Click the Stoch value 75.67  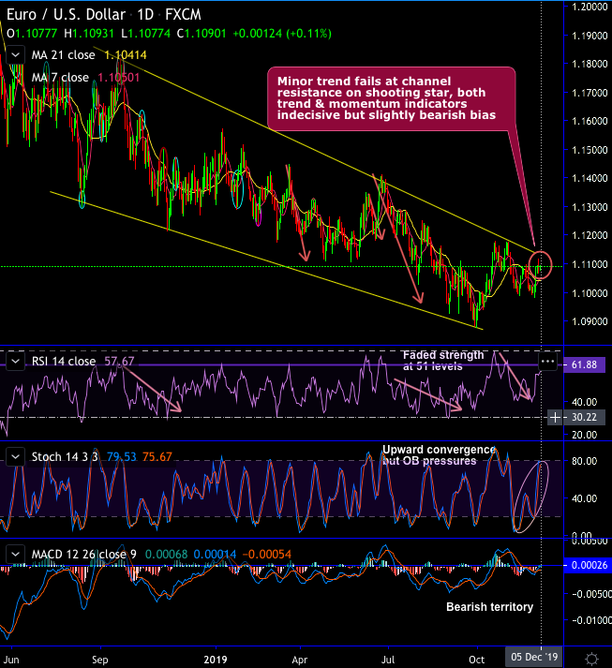pos(157,456)
